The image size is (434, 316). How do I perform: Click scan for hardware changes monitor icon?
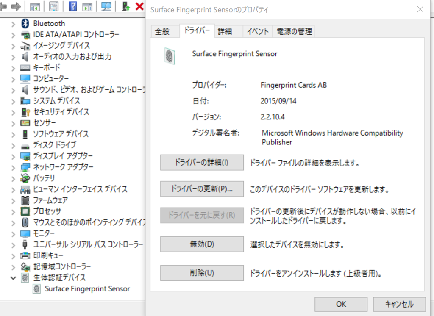click(106, 7)
